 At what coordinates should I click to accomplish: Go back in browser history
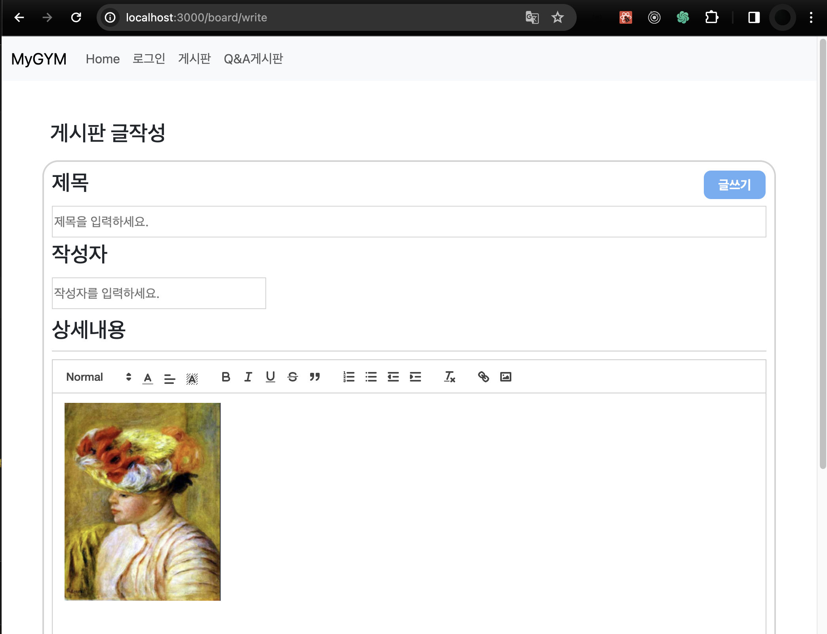click(19, 17)
